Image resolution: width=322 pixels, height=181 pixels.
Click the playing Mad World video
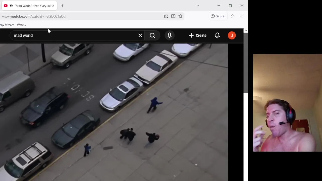click(x=114, y=112)
